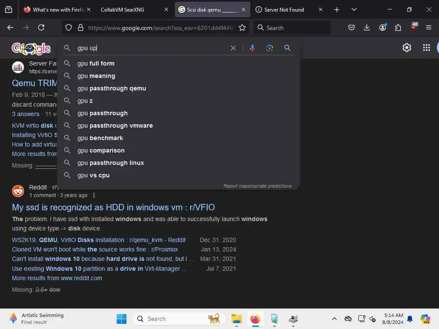Choose suggestion gpu vs cpu
This screenshot has width=439, height=329.
point(178,175)
